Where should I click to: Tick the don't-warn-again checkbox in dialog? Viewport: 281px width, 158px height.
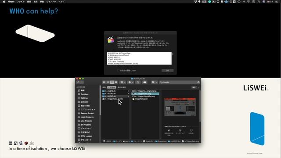[118, 70]
